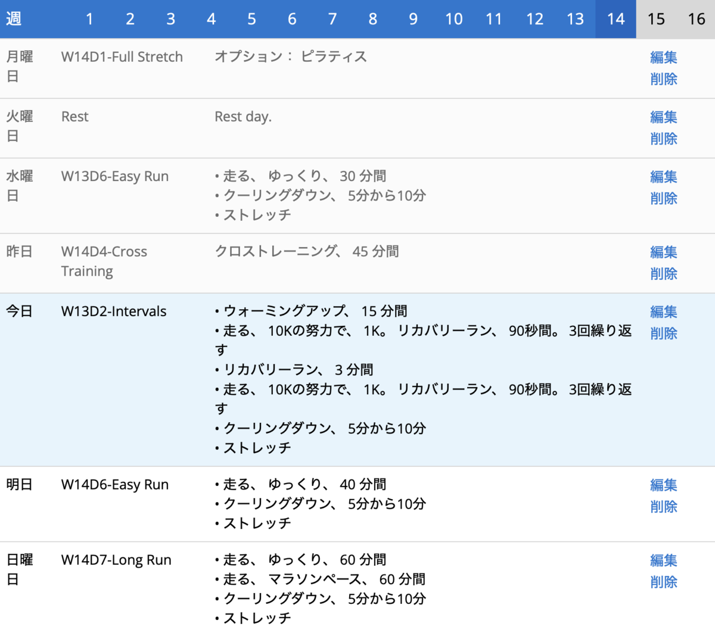The image size is (715, 642).
Task: Click the W13D2-Intervals workout name
Action: pyautogui.click(x=114, y=311)
